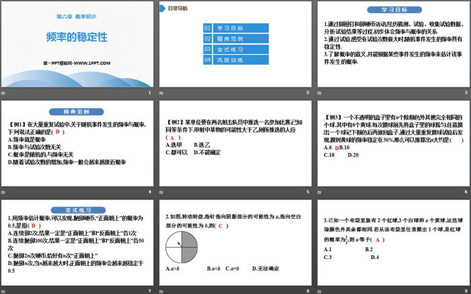This screenshot has width=471, height=294.
Task: Click the animation star icon under slide 9
Action: tap(320, 291)
